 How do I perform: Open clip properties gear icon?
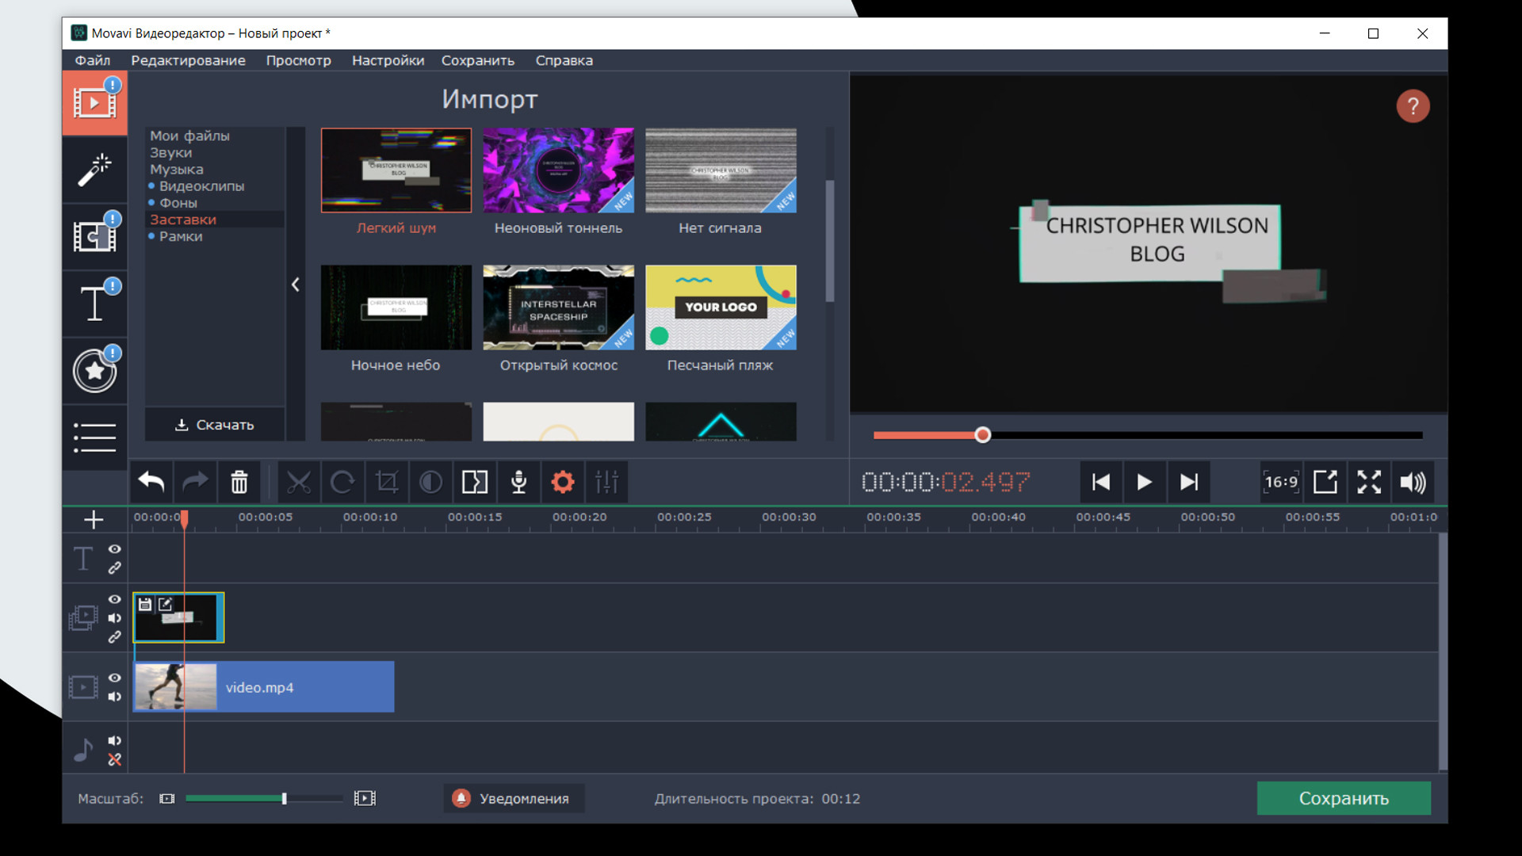coord(562,482)
